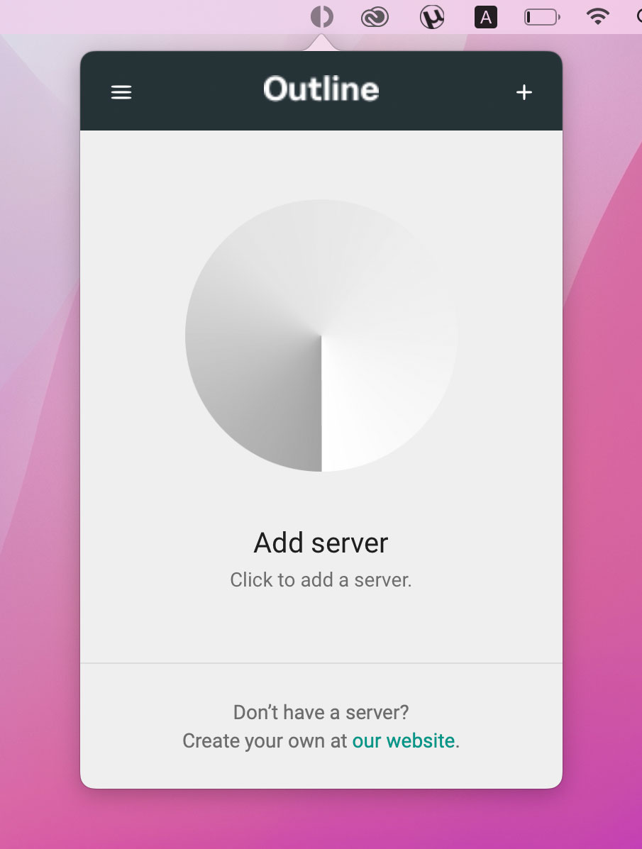Click the 'Click to add a server.' subtitle
The image size is (642, 849).
tap(321, 580)
